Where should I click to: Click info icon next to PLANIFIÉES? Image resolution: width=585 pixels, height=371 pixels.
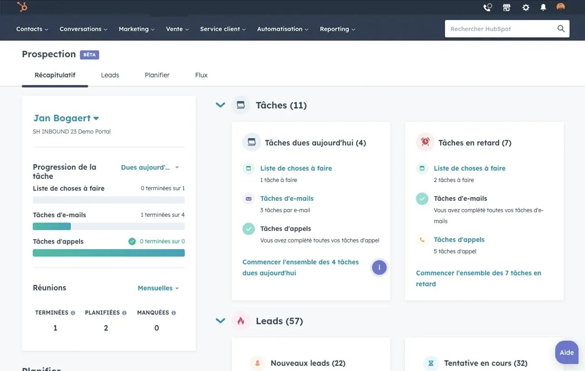tap(124, 313)
